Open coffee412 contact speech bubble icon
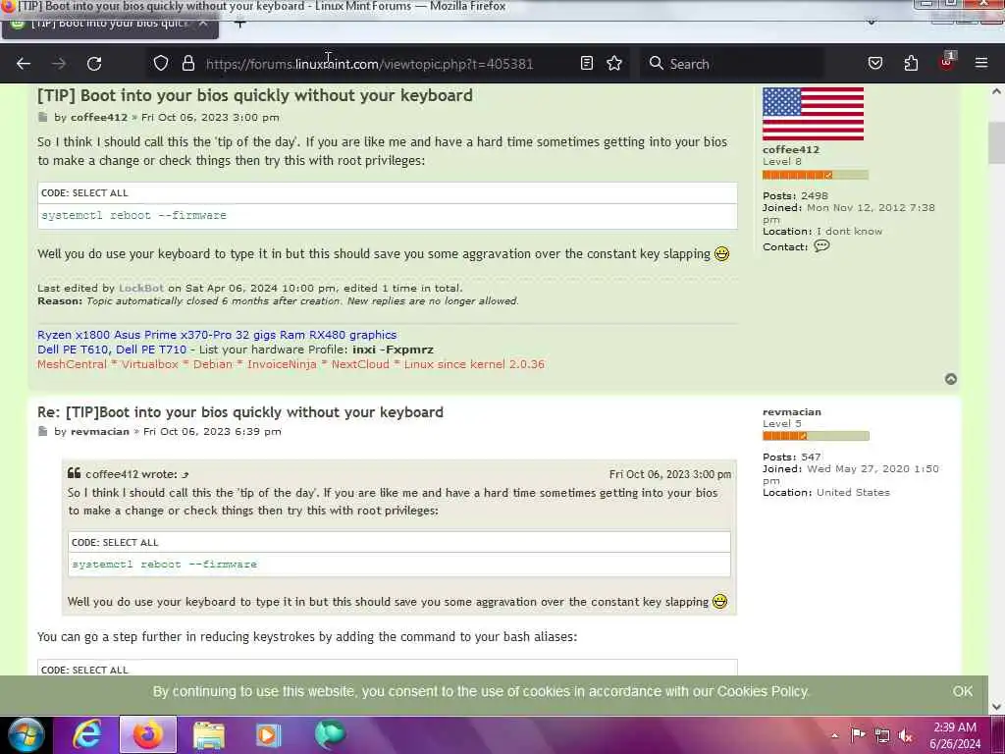The height and width of the screenshot is (754, 1005). pyautogui.click(x=821, y=245)
